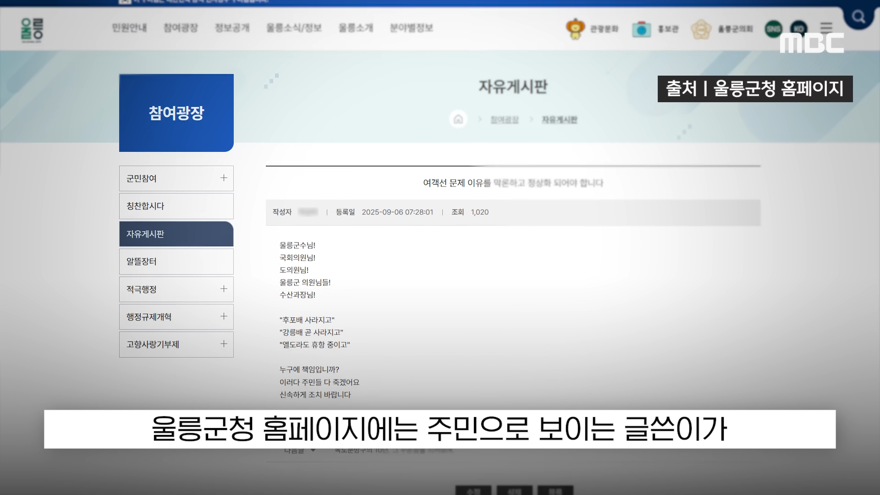Open the green SNS icon
The width and height of the screenshot is (880, 495).
click(774, 28)
